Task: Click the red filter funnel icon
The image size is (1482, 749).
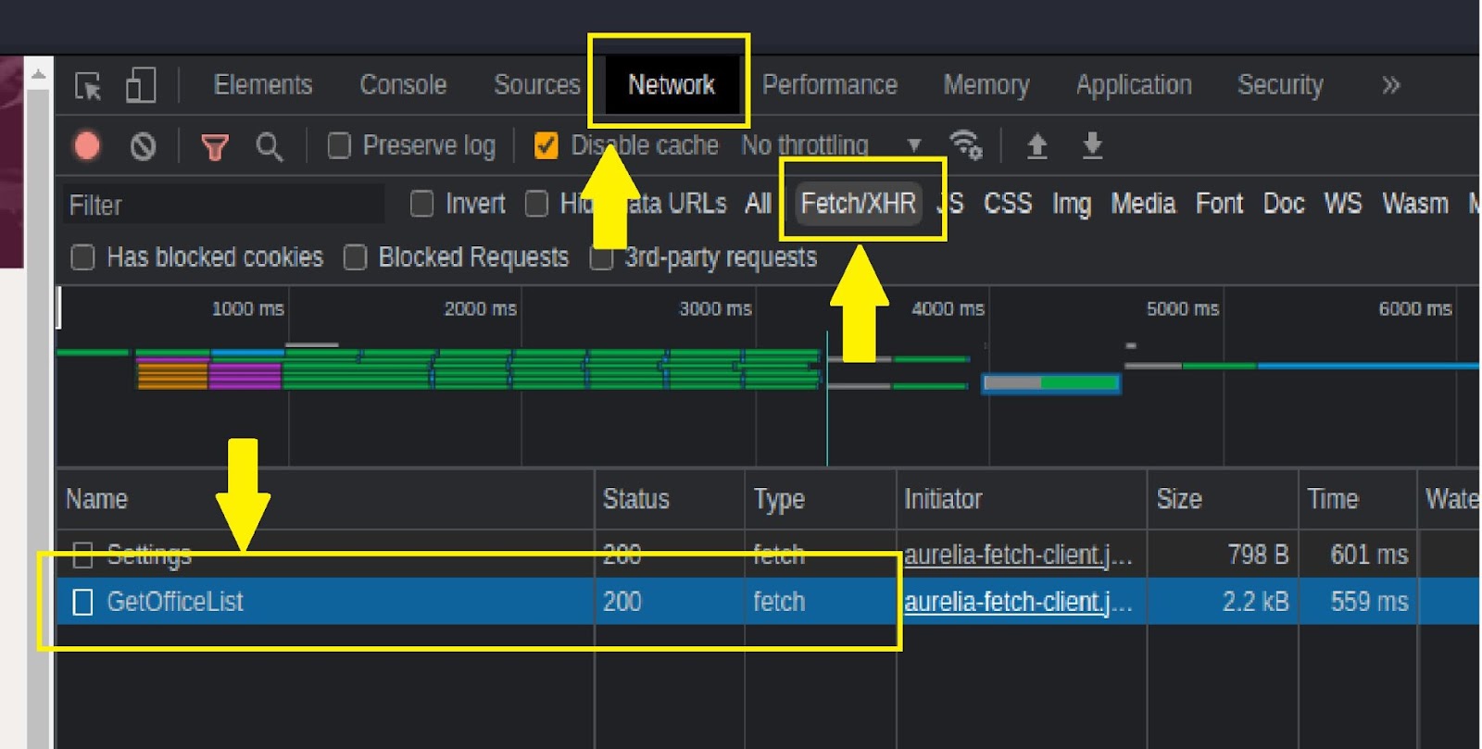Action: (215, 146)
